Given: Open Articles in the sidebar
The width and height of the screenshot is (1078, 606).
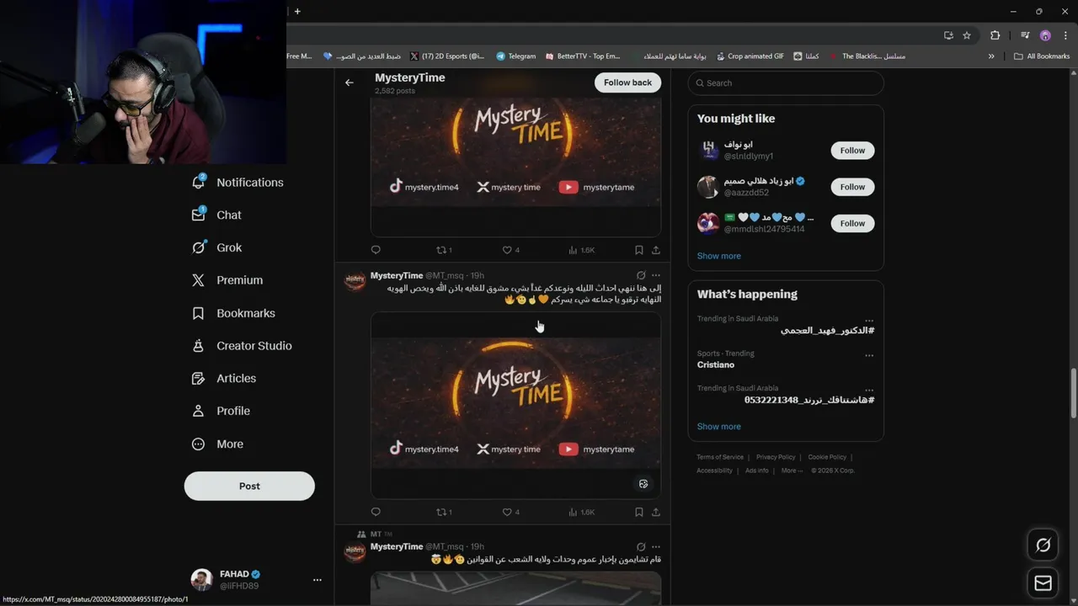Looking at the screenshot, I should point(224,379).
